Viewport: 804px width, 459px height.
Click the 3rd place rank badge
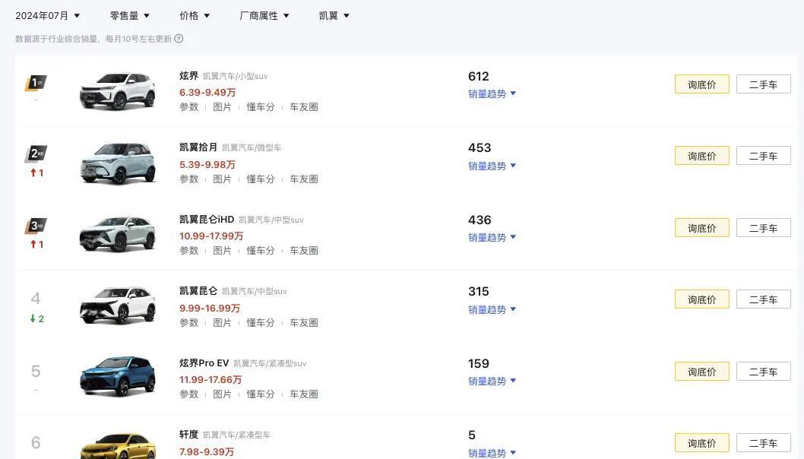tap(36, 226)
